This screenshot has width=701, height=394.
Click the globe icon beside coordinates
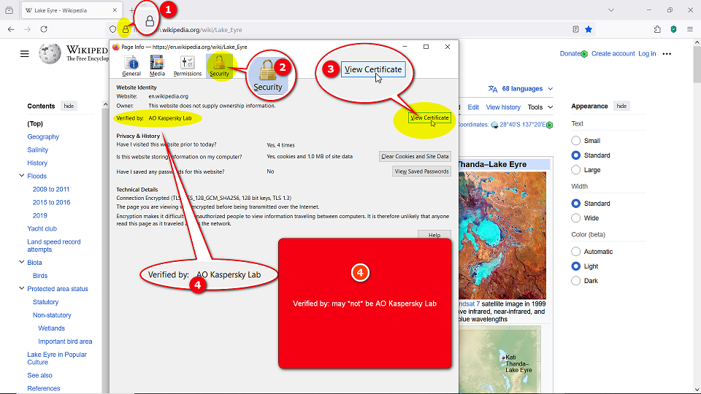point(494,125)
